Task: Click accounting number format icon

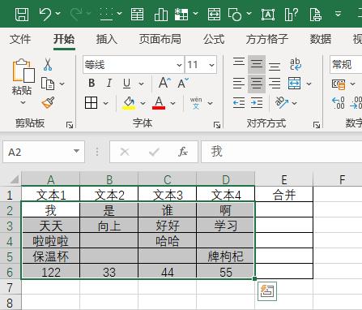Action: [x=339, y=84]
